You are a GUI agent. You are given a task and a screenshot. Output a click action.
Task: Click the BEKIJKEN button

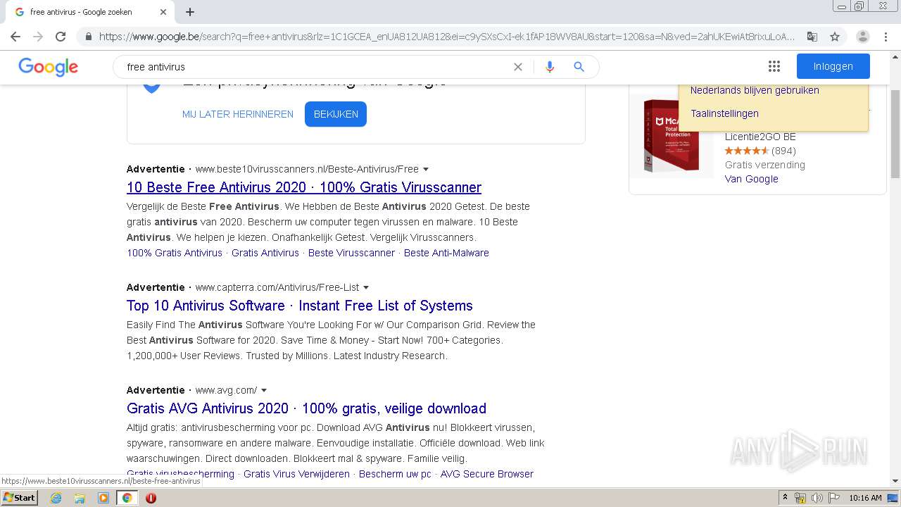point(336,114)
